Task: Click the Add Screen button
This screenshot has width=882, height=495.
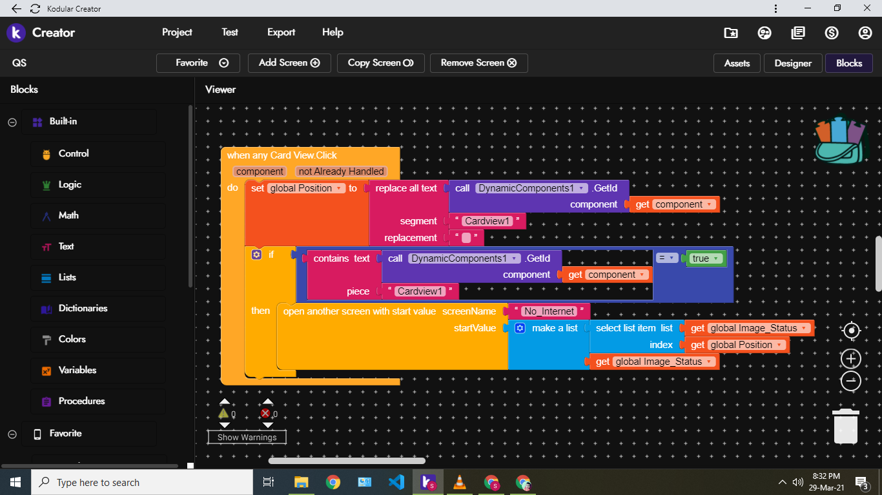Action: pyautogui.click(x=289, y=63)
